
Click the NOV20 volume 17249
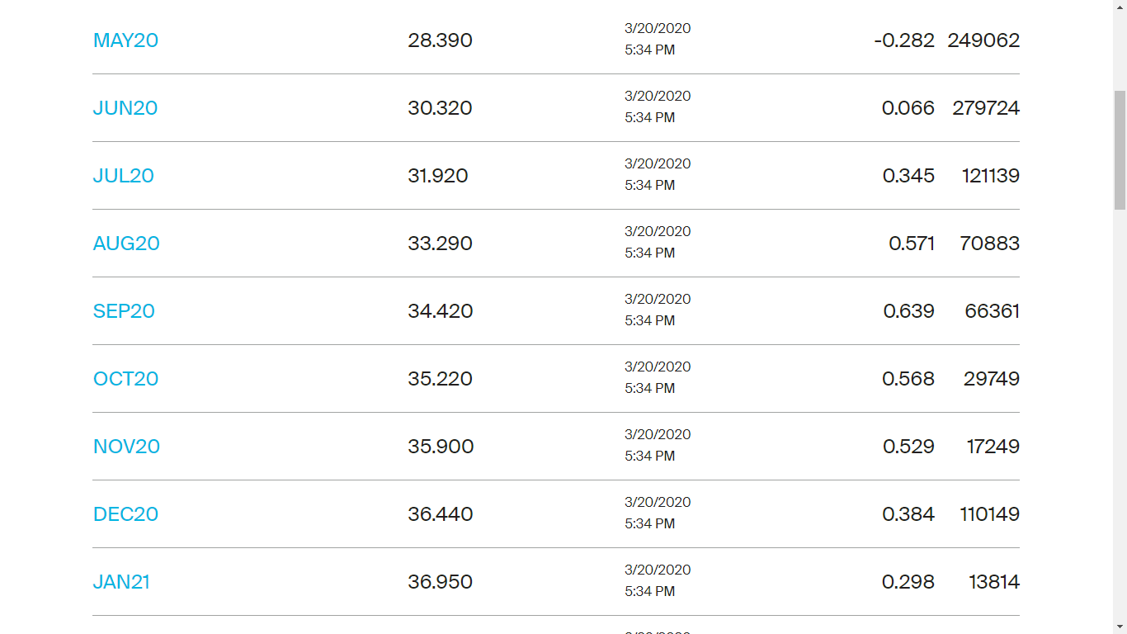(993, 447)
